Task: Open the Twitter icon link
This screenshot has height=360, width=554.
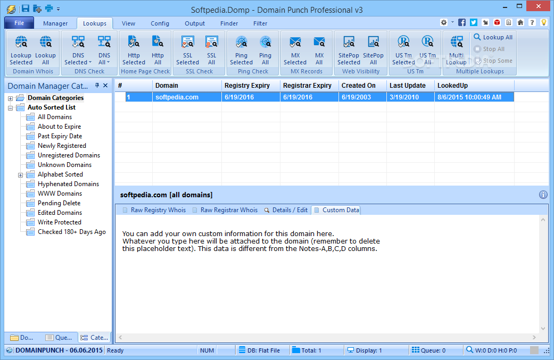Action: coord(474,22)
